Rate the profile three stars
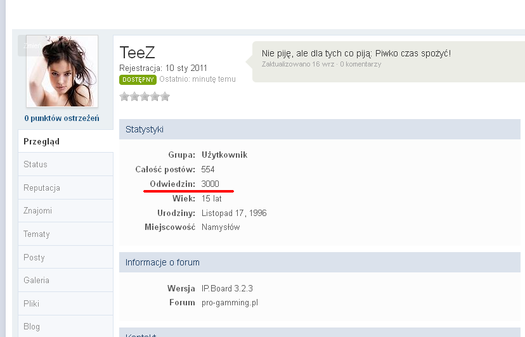 click(145, 97)
